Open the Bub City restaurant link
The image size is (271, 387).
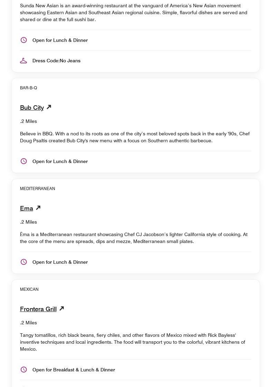32,108
